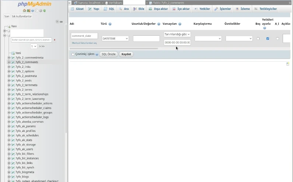Uncheck the Yetkileri ayarla checkbox
Screen dimensions: 293x182
(268, 38)
